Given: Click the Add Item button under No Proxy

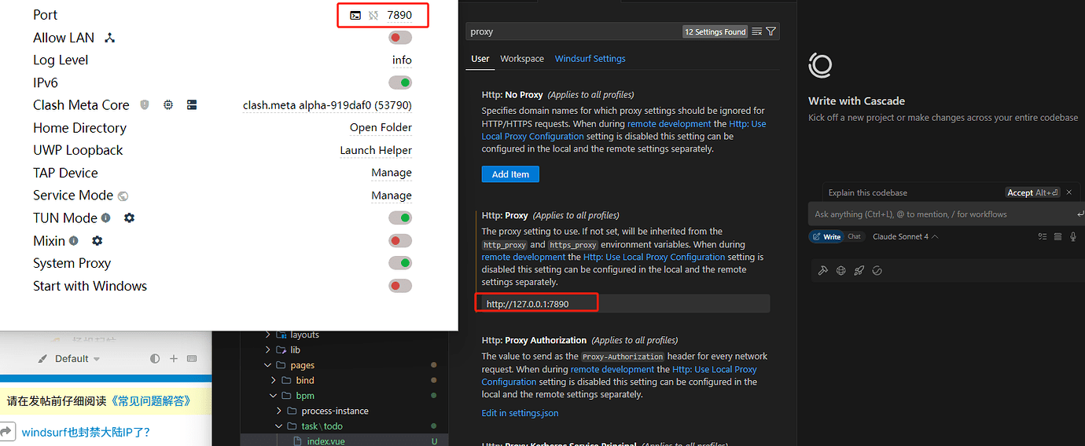Looking at the screenshot, I should (510, 174).
